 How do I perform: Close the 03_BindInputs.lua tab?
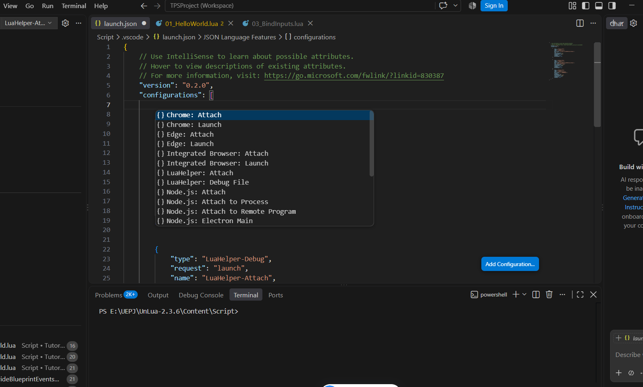(x=310, y=23)
